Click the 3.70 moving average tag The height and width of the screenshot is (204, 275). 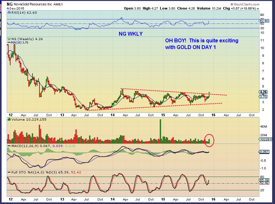tap(263, 96)
